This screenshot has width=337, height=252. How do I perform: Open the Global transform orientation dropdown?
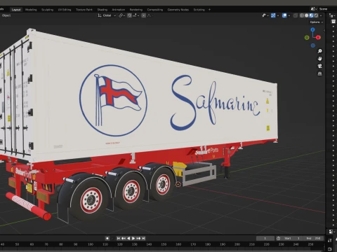click(107, 15)
